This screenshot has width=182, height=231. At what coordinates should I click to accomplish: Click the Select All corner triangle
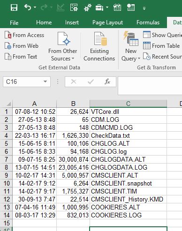tap(8, 104)
